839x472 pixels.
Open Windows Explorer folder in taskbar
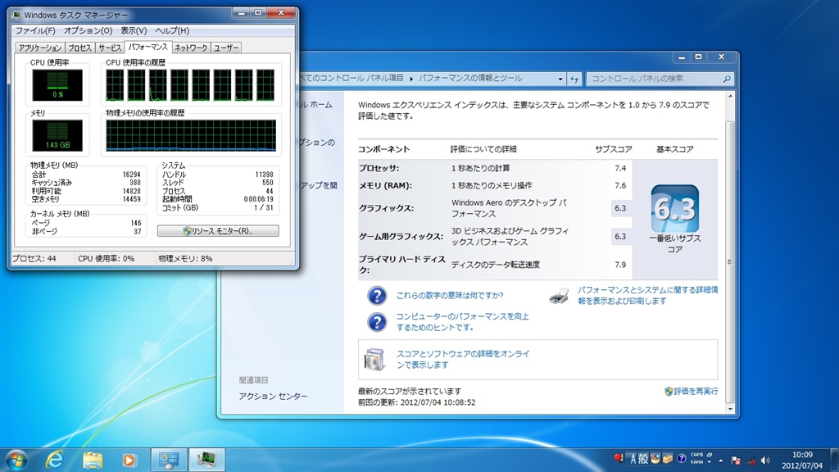point(92,460)
